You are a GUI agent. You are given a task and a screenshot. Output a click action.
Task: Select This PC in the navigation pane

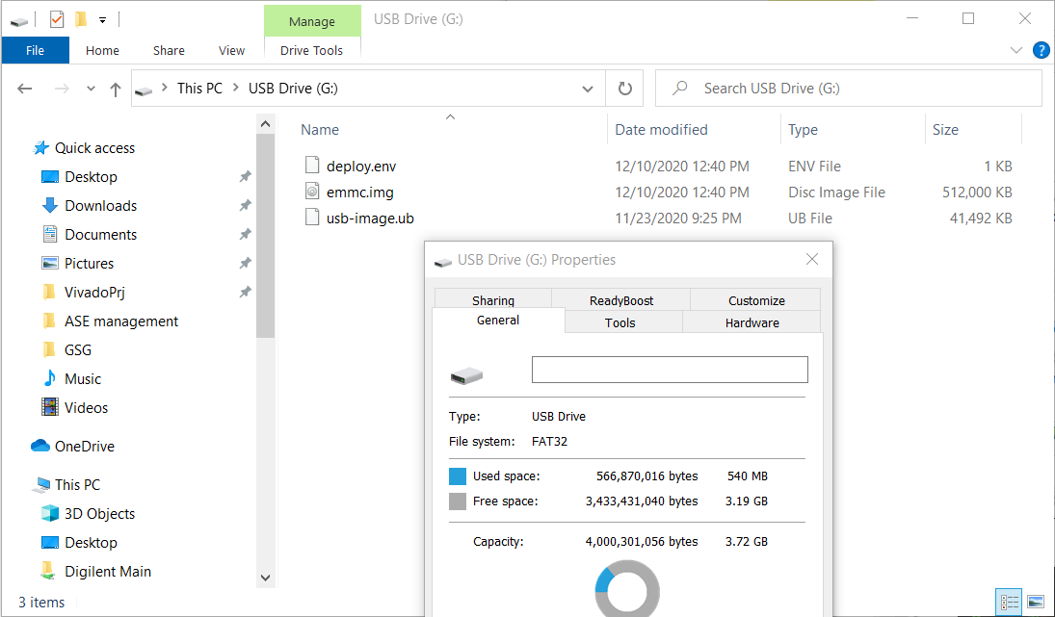tap(77, 484)
